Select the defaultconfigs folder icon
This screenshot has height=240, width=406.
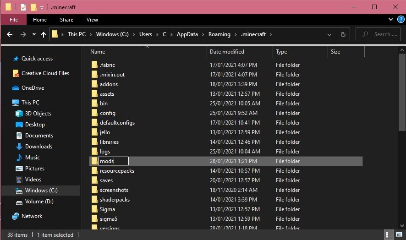pos(94,122)
